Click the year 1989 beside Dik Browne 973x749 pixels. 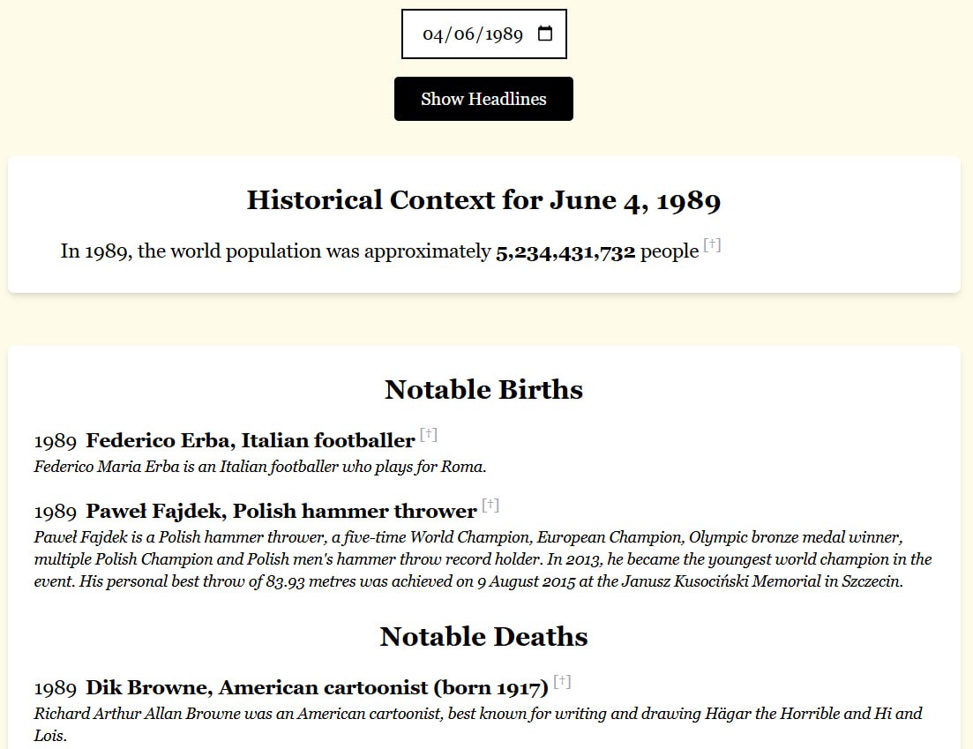coord(56,688)
